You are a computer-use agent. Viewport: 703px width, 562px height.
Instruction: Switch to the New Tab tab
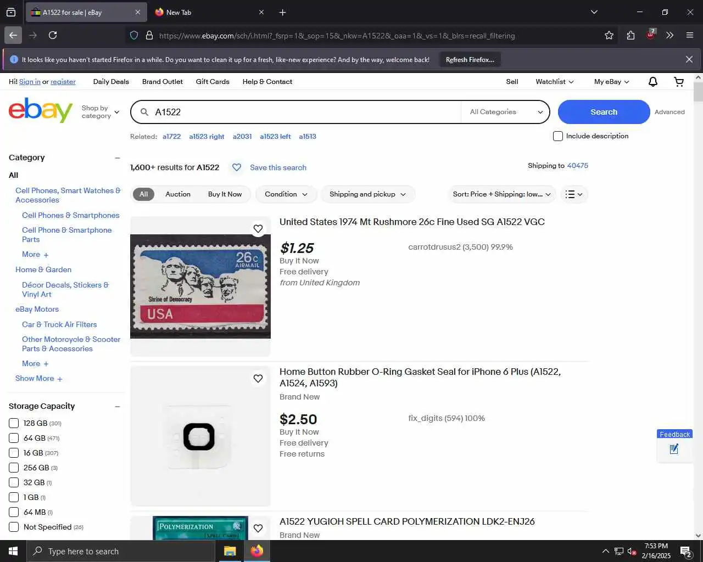209,12
